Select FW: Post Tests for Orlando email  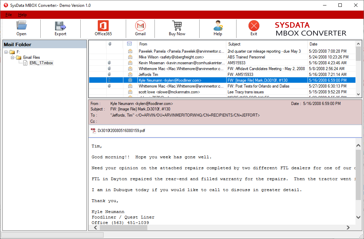click(x=222, y=86)
